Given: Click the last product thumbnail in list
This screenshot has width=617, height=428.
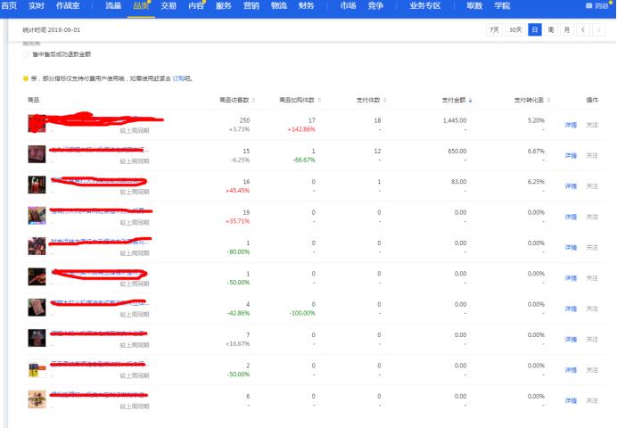Looking at the screenshot, I should point(37,399).
